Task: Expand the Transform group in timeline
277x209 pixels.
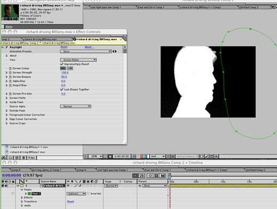Action: pyautogui.click(x=22, y=201)
